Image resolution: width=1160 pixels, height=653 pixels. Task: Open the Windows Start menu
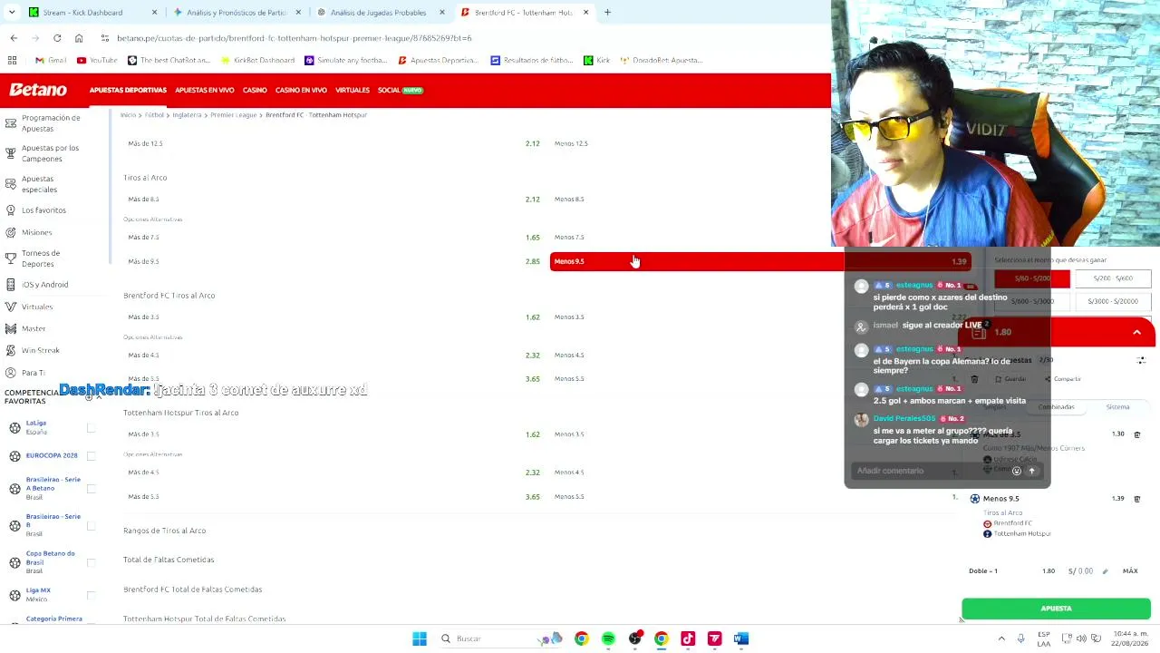coord(420,638)
